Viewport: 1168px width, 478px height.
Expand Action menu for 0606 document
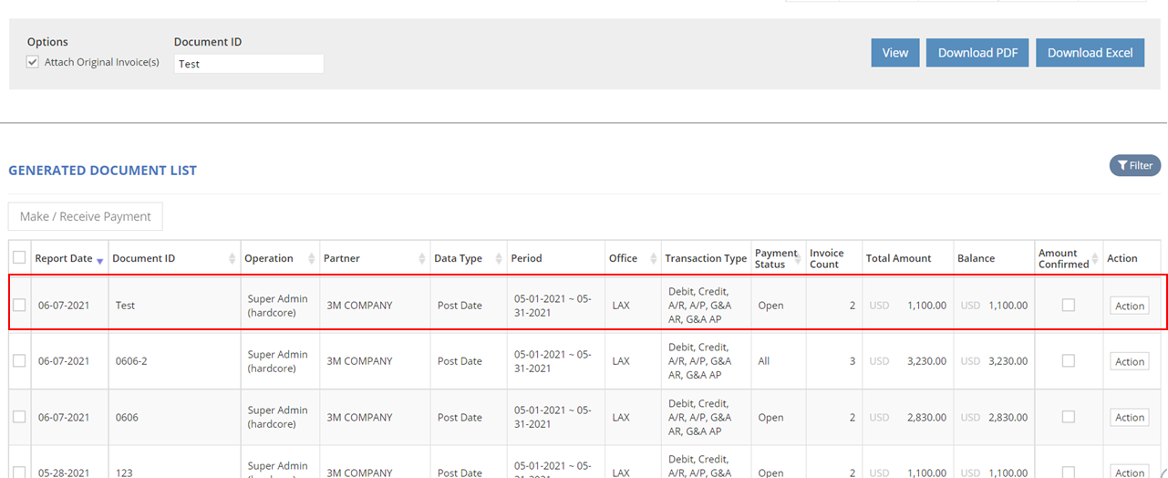point(1129,417)
